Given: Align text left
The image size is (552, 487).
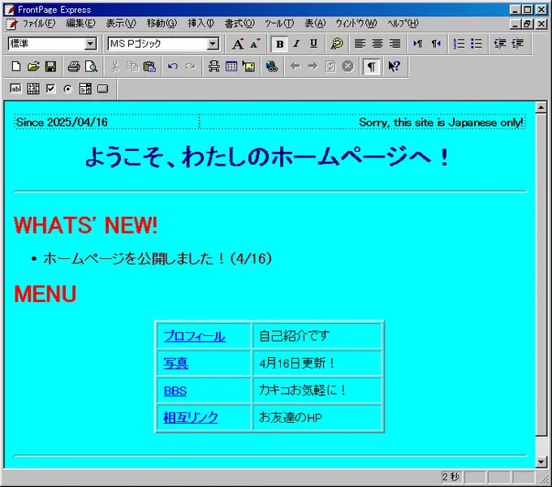Looking at the screenshot, I should 360,44.
